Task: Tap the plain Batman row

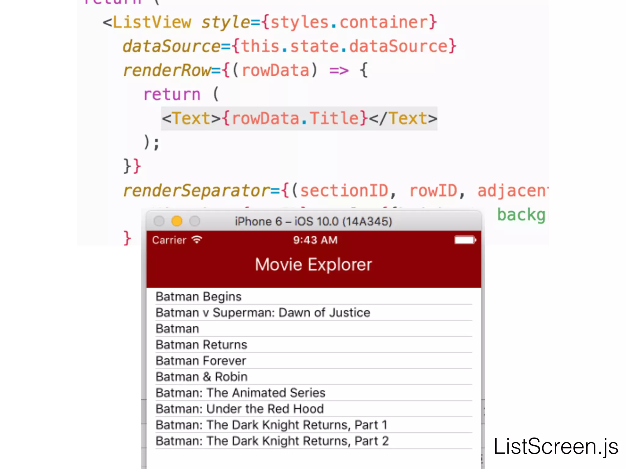Action: (x=178, y=329)
